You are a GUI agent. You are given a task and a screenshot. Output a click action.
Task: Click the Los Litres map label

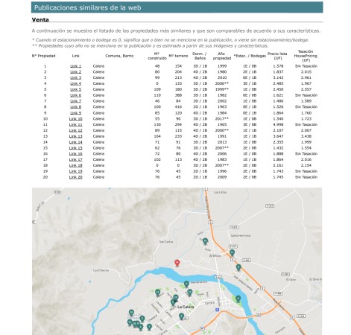pos(220,192)
